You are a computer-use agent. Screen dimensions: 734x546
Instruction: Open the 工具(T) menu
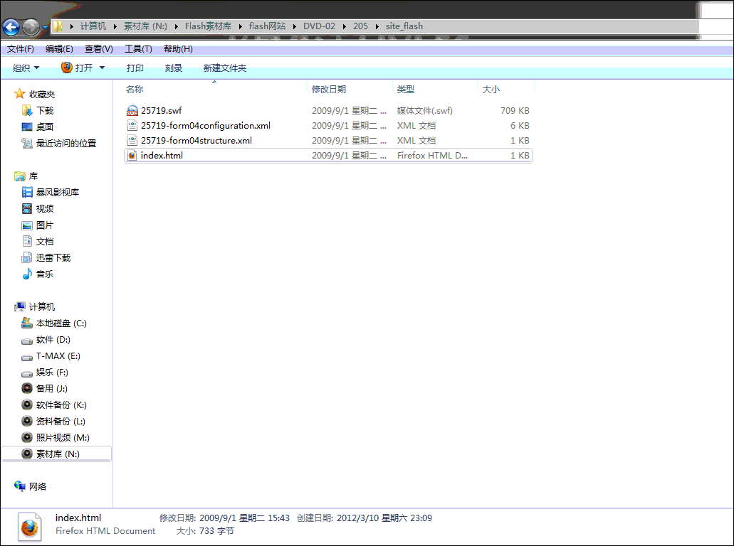[x=138, y=49]
